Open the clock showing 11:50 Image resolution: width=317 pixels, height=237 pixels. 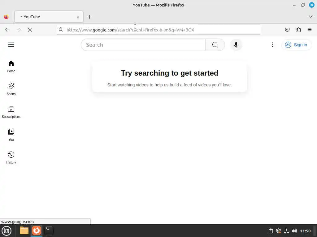pos(305,231)
